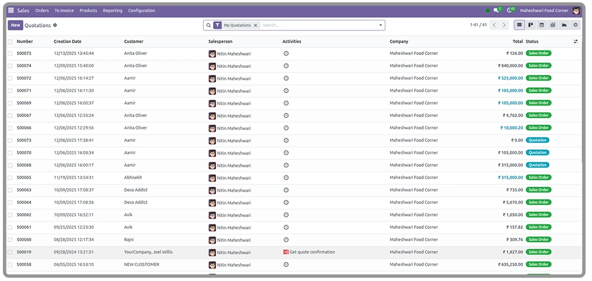Click activity clock for order S00075
The image size is (592, 281).
[x=286, y=53]
